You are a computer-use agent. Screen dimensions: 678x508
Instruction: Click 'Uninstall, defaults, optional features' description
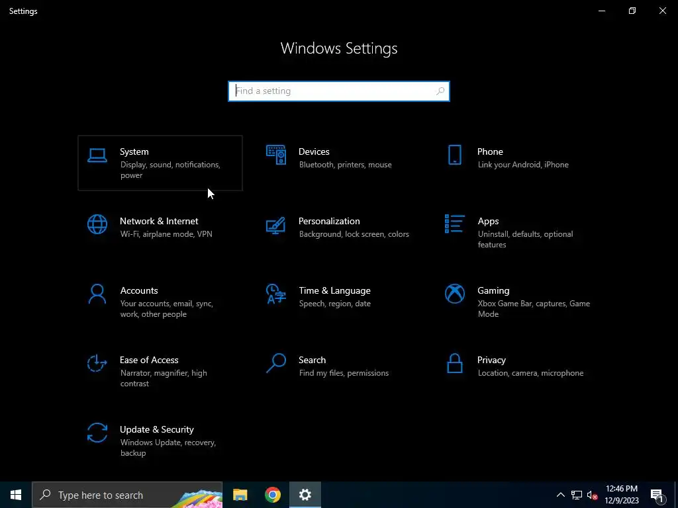coord(525,239)
